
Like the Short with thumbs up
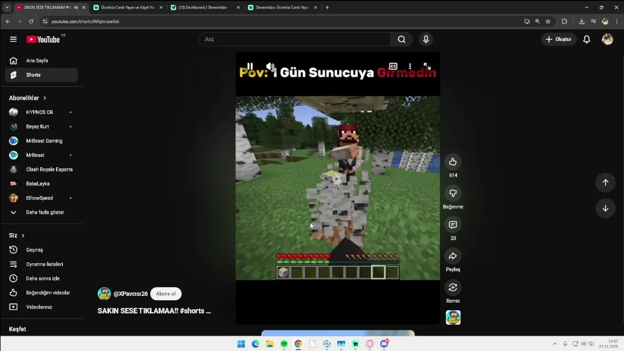point(453,162)
